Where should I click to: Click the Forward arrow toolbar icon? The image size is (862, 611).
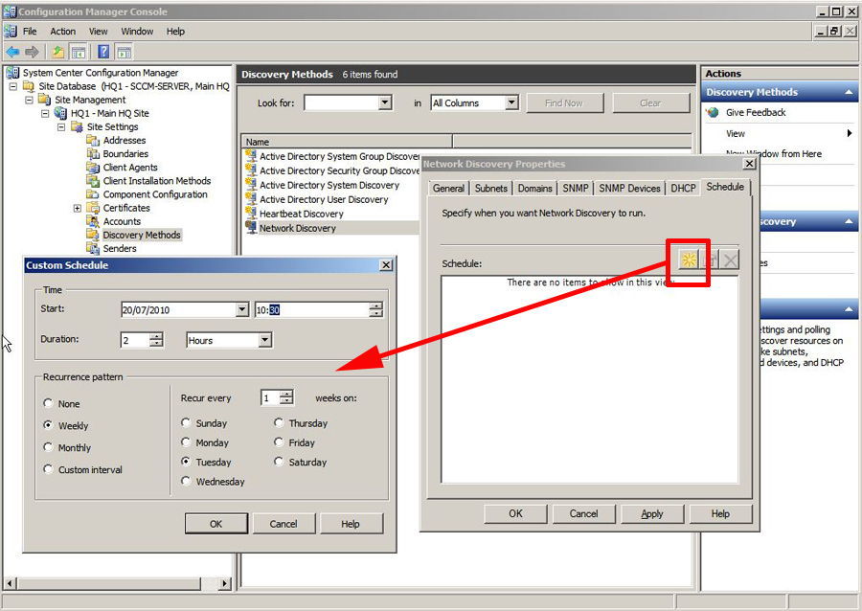click(x=32, y=53)
